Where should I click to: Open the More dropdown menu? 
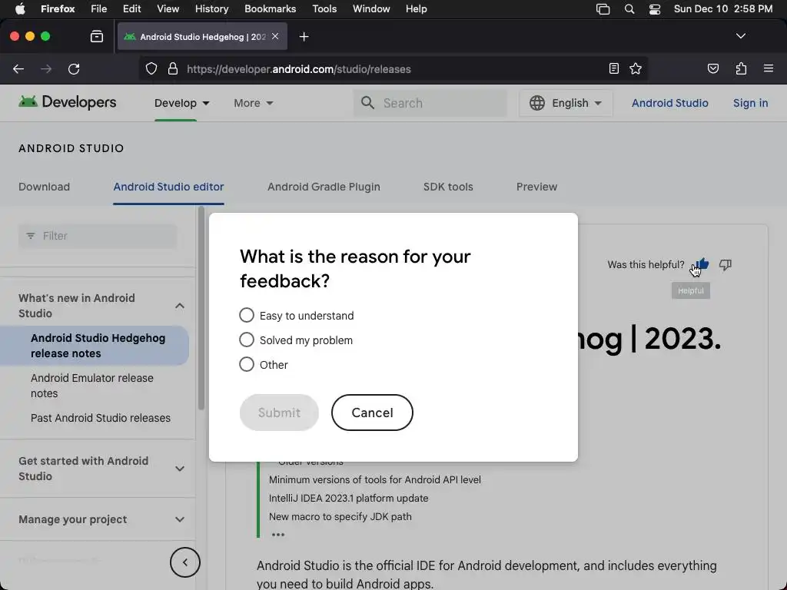click(x=254, y=103)
